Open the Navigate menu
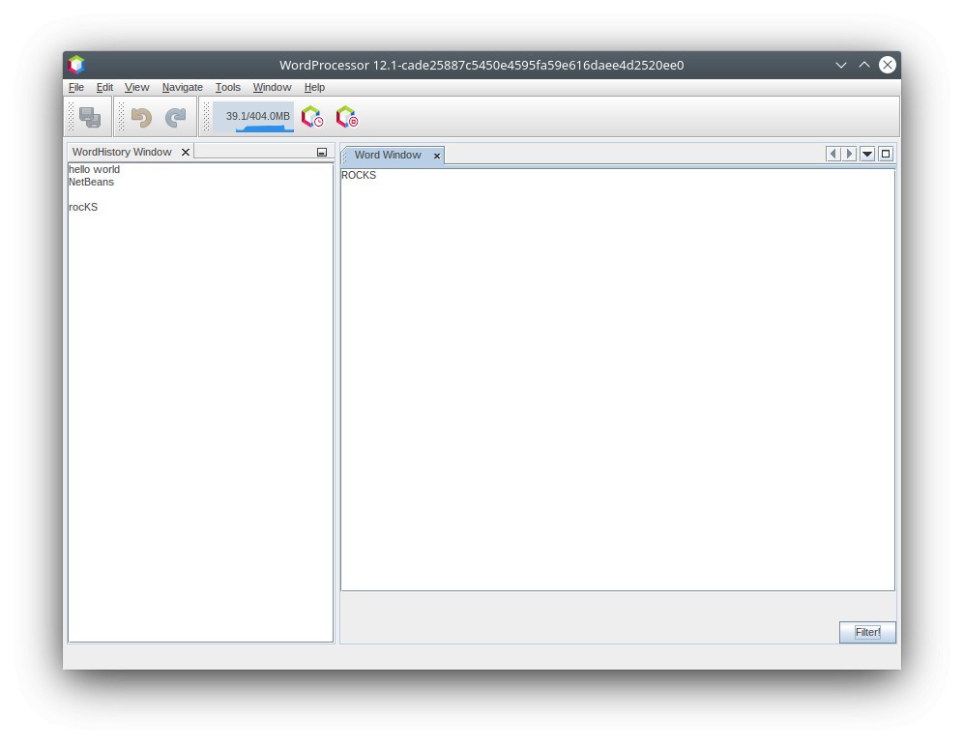The height and width of the screenshot is (744, 964). click(182, 87)
